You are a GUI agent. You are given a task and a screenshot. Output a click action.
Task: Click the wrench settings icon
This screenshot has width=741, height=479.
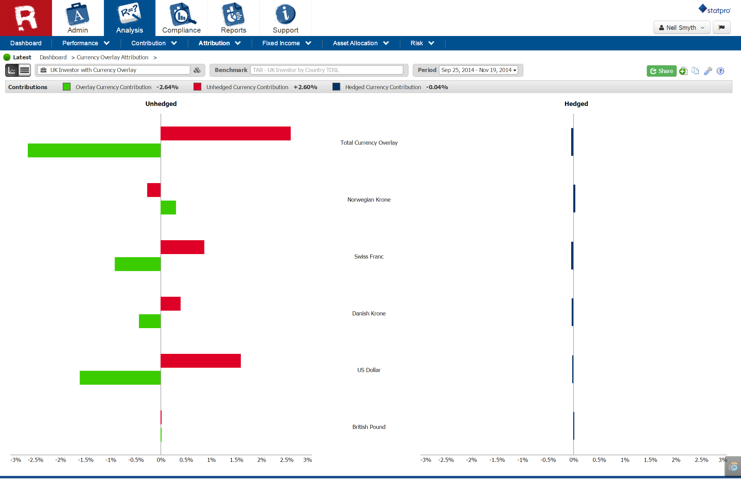[708, 71]
